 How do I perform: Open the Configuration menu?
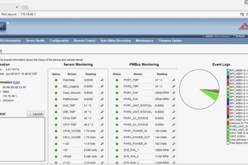(59, 41)
